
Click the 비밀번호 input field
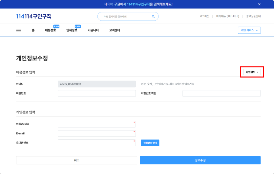click(96, 93)
